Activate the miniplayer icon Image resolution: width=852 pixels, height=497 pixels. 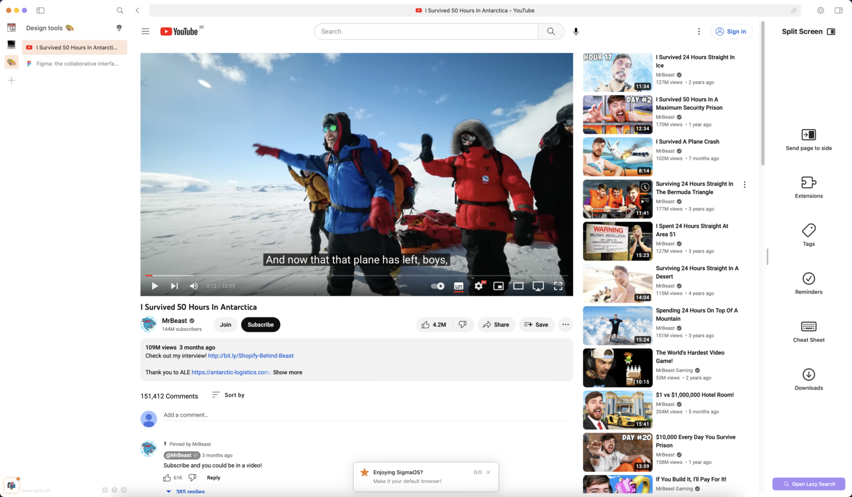498,286
